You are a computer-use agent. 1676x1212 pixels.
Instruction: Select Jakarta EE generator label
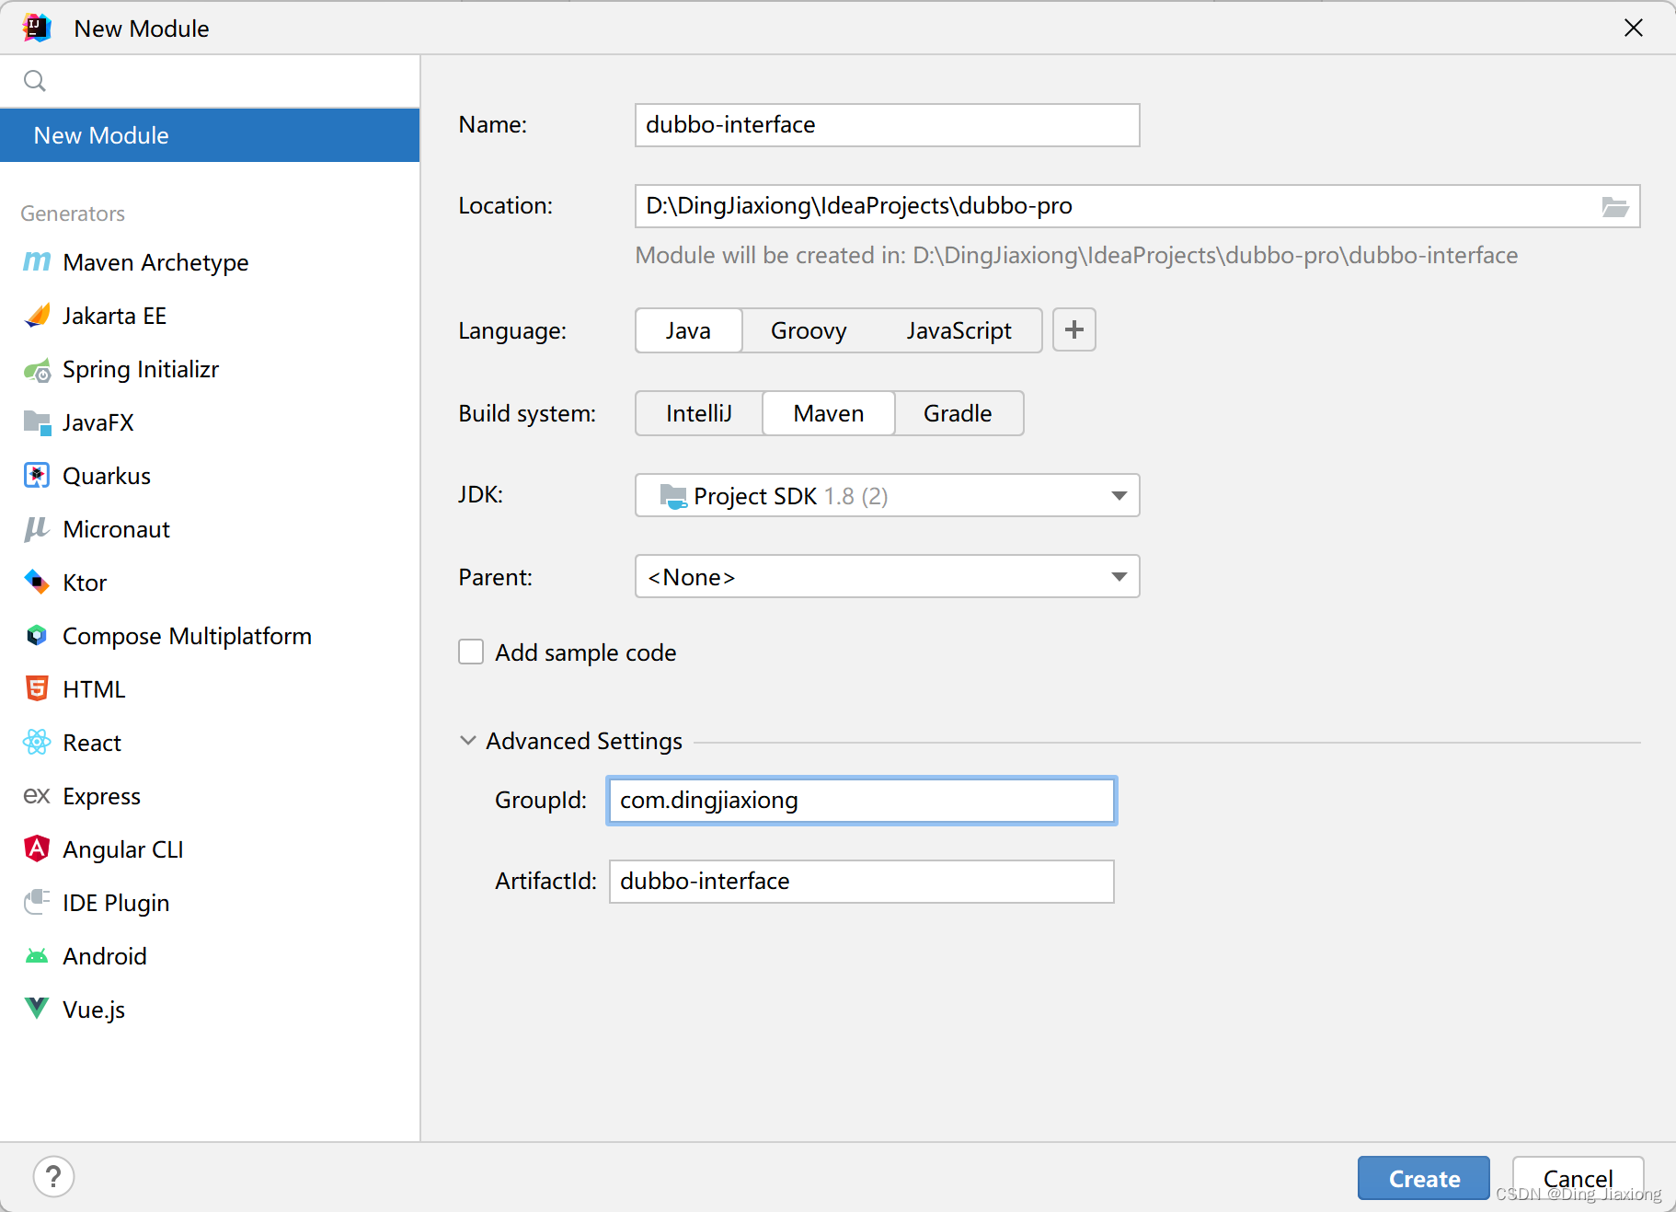coord(114,316)
